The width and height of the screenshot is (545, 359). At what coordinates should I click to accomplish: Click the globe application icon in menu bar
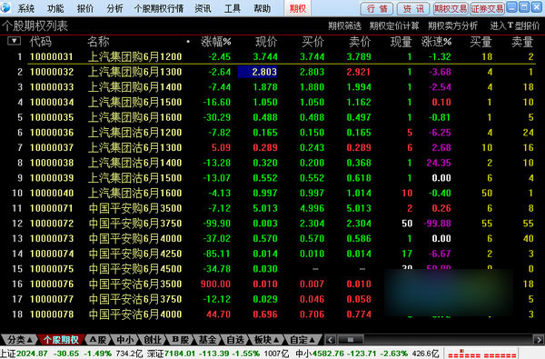tap(5, 7)
